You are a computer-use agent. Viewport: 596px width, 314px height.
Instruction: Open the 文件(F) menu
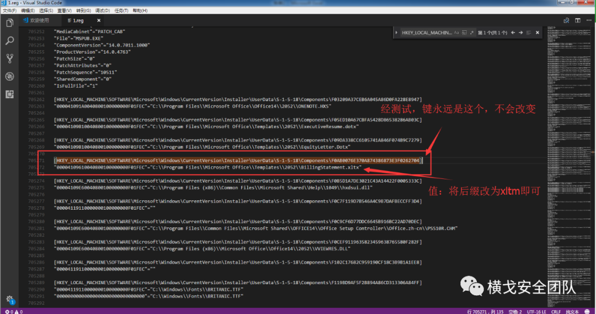[9, 10]
